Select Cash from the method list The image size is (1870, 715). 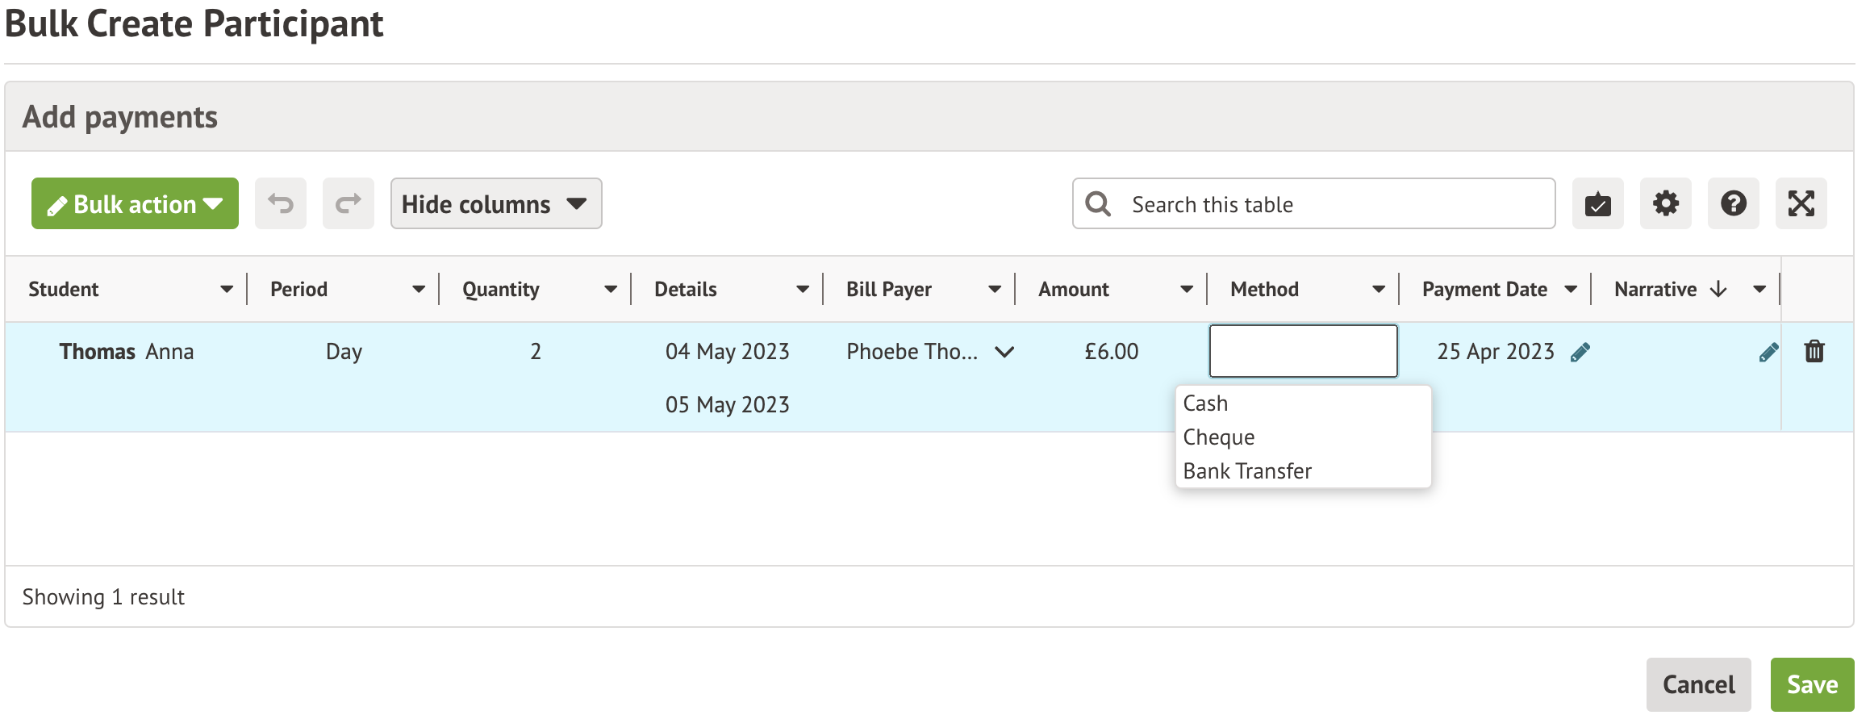pyautogui.click(x=1205, y=403)
